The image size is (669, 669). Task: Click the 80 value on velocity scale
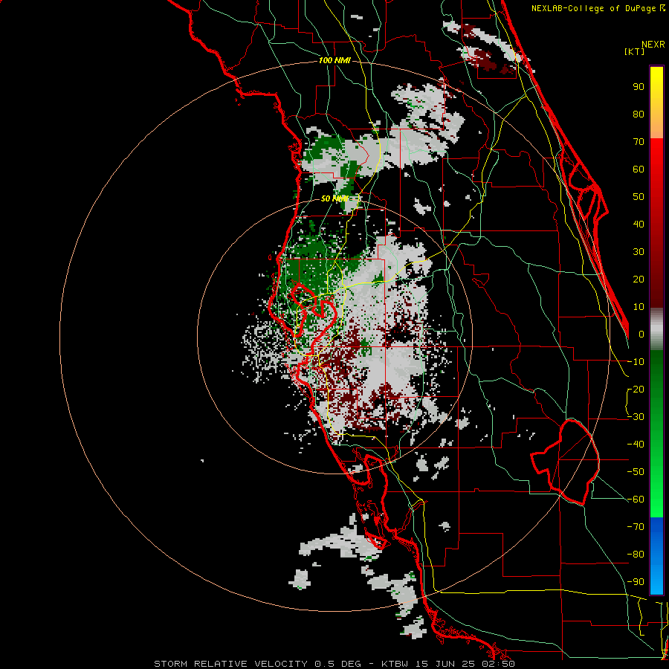click(x=639, y=114)
